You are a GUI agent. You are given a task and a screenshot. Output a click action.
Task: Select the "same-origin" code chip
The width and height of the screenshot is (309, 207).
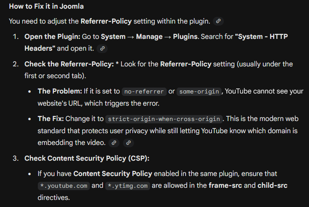point(199,92)
